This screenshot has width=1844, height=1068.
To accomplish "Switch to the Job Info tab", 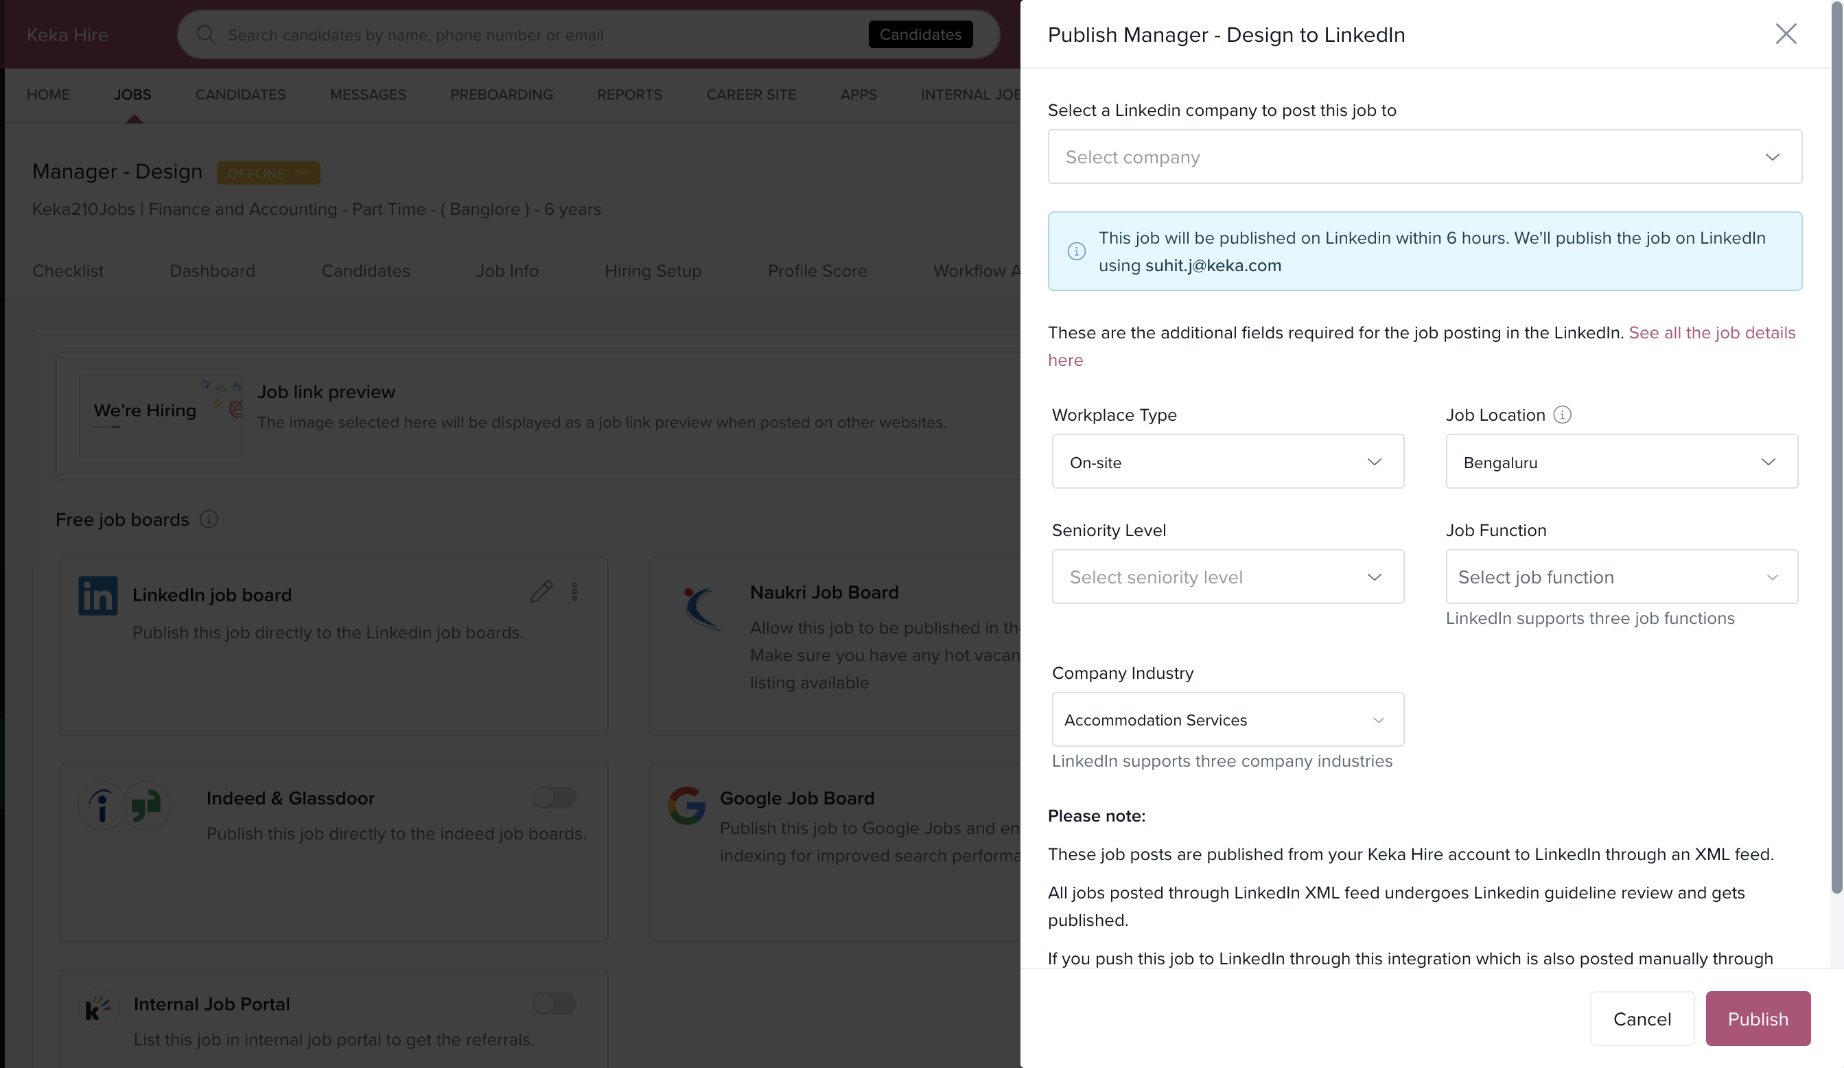I will pyautogui.click(x=507, y=271).
